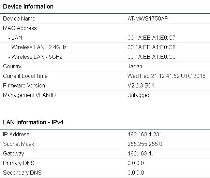Select the 5GHz wireless MAC address value
The image size is (210, 178).
(151, 57)
